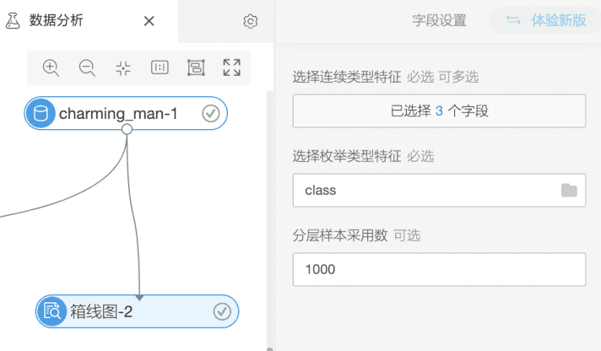601x351 pixels.
Task: Click the zoom in magnifier icon
Action: (51, 67)
